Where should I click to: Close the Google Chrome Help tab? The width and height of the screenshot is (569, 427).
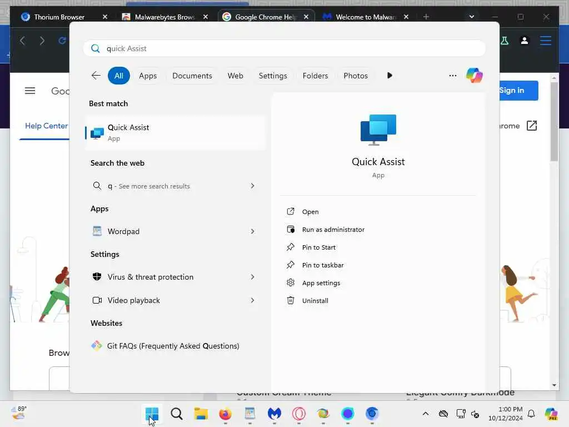coord(306,17)
